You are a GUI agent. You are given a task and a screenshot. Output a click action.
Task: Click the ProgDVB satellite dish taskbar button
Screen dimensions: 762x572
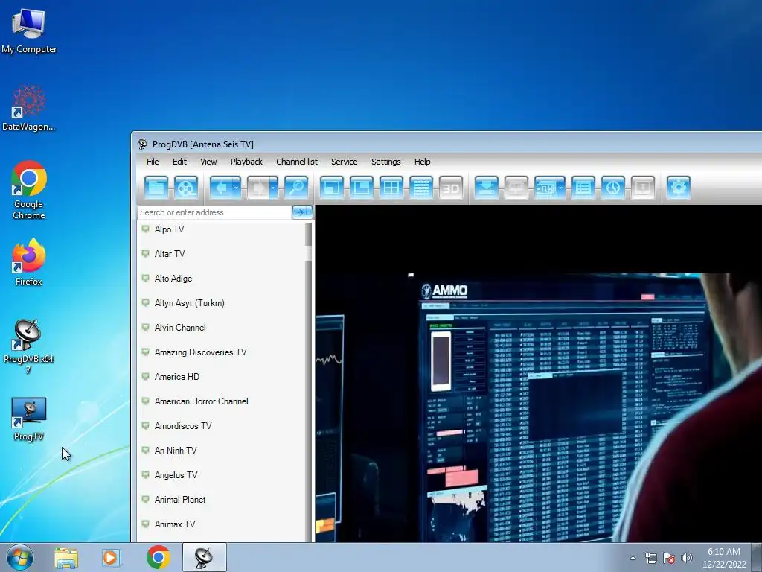[204, 557]
